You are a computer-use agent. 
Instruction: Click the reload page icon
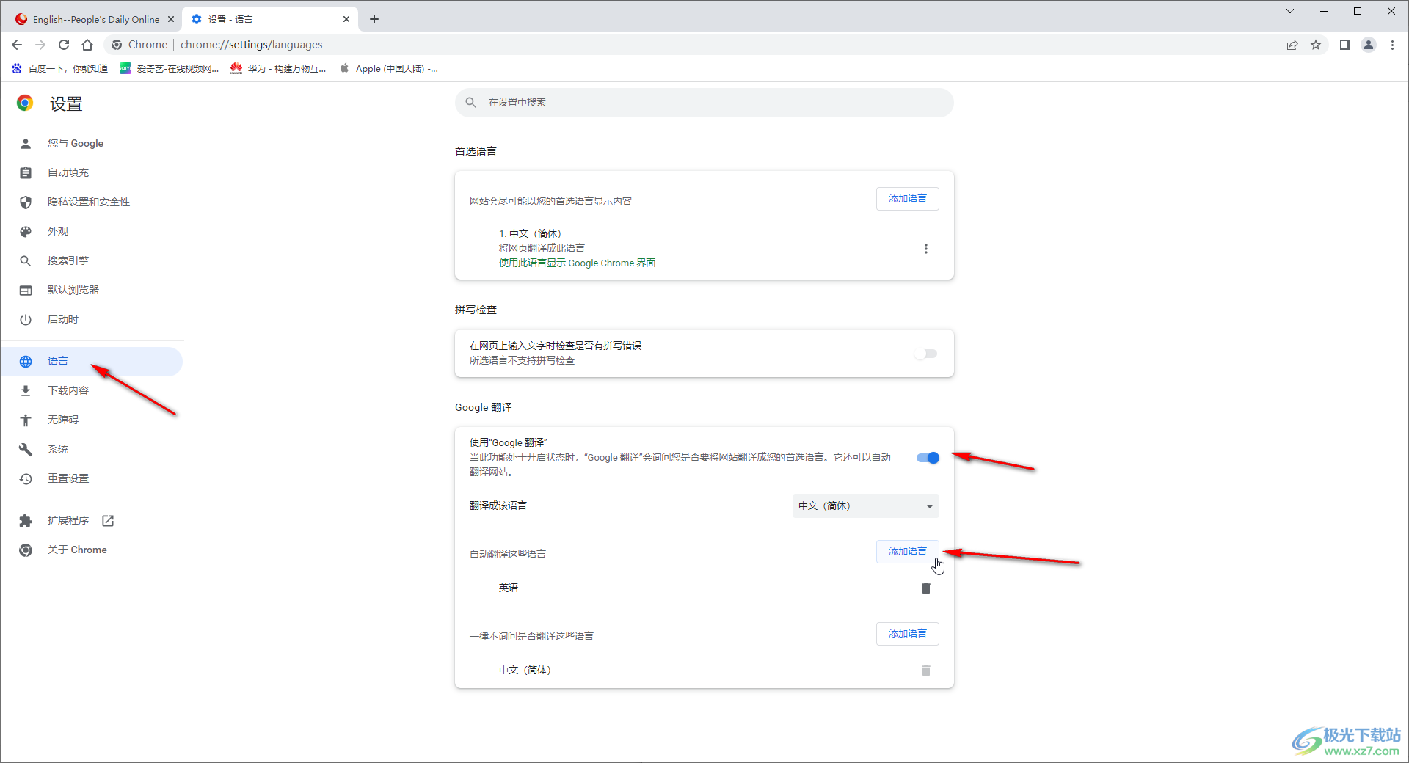pyautogui.click(x=64, y=45)
